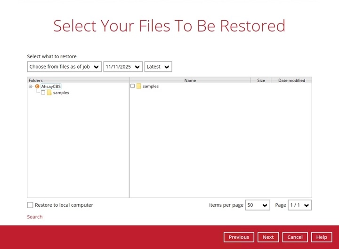Open the 11/11/2025 date dropdown
Viewport: 339px width, 249px height.
[123, 67]
